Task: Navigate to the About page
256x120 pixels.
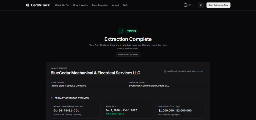Action: click(115, 5)
